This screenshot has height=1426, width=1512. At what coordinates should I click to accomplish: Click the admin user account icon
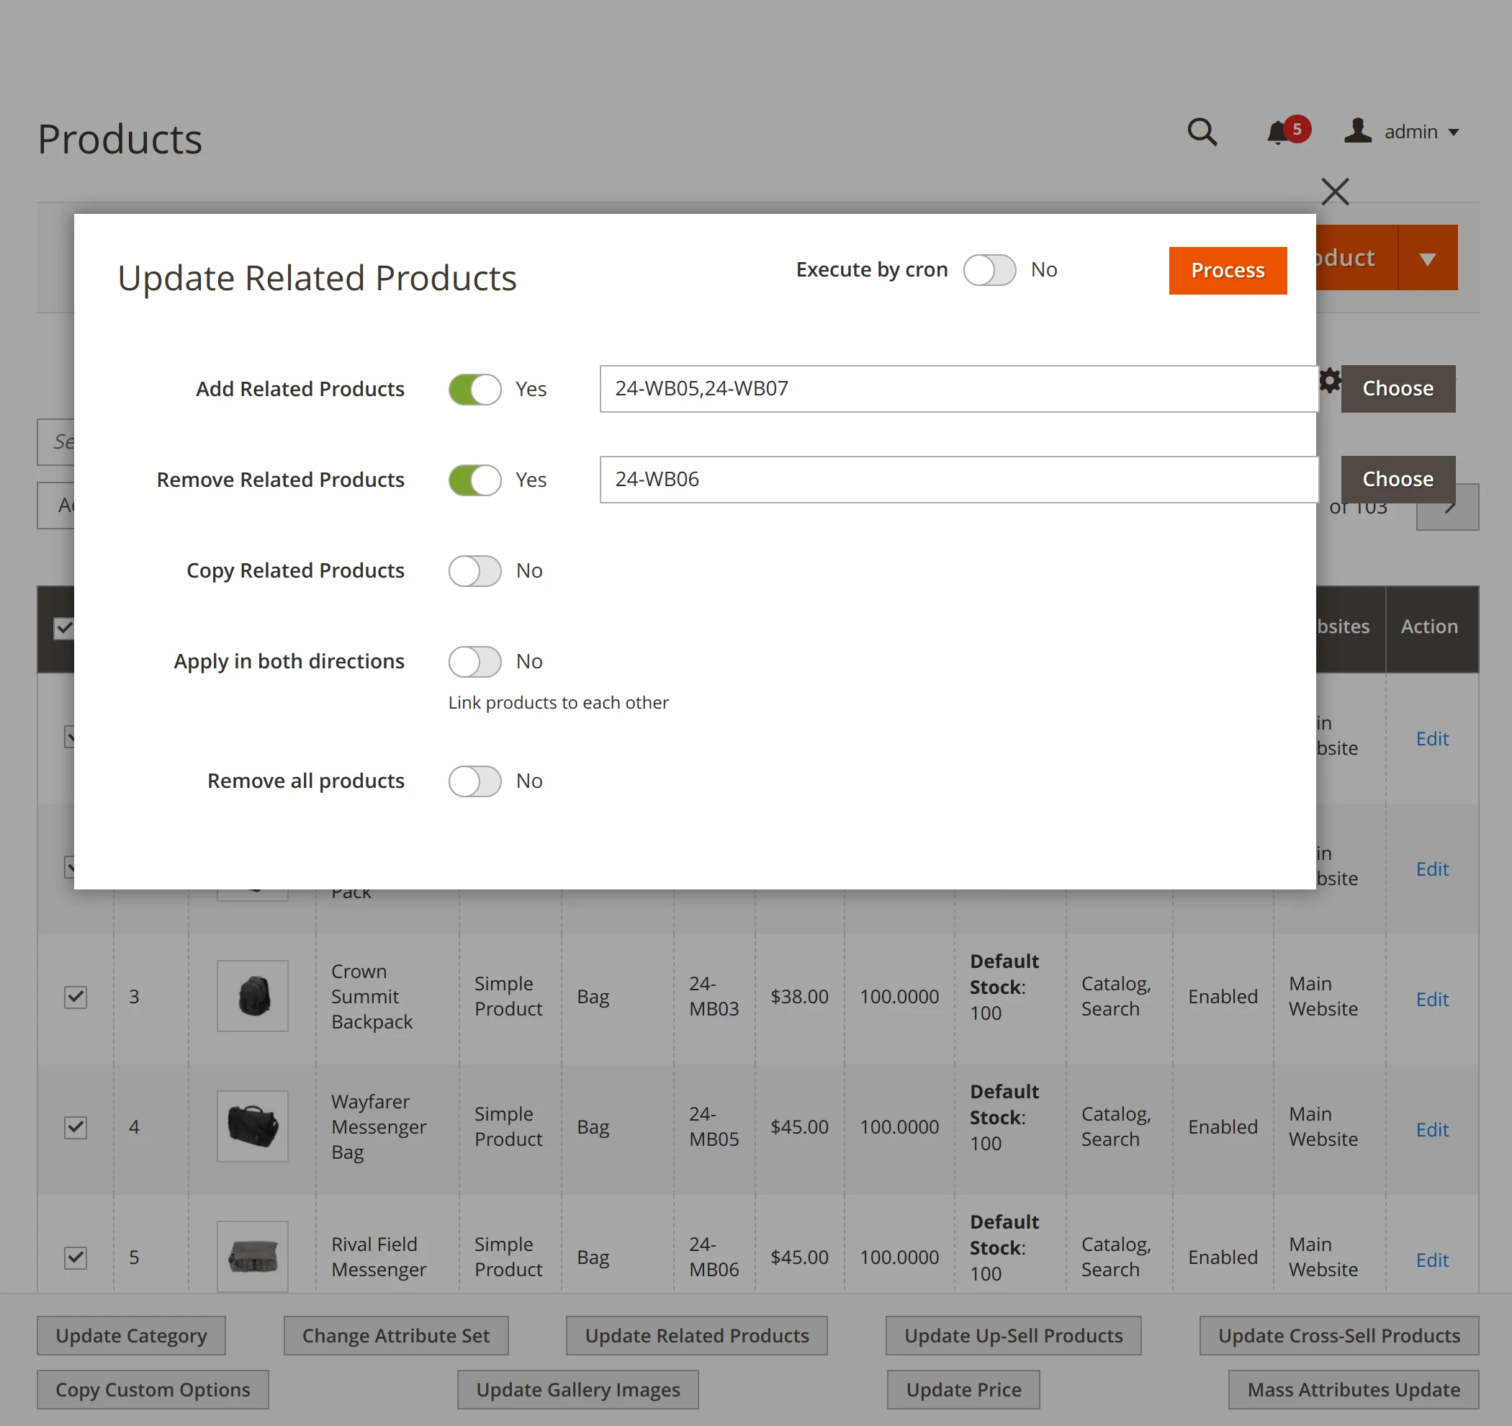[1359, 131]
